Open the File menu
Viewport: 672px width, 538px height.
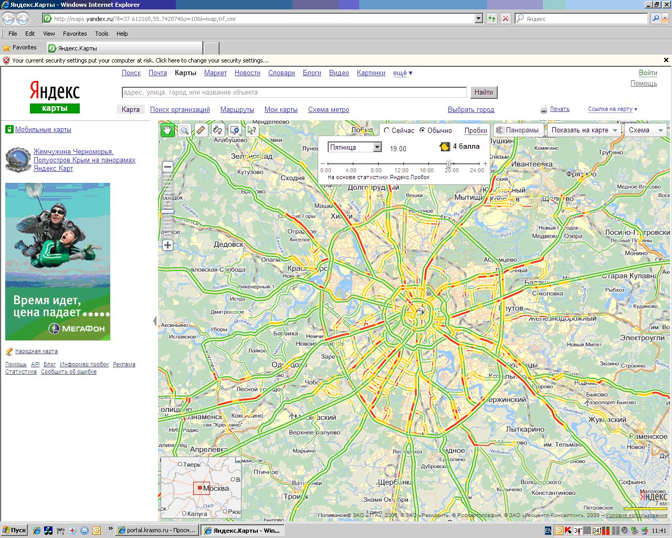13,34
